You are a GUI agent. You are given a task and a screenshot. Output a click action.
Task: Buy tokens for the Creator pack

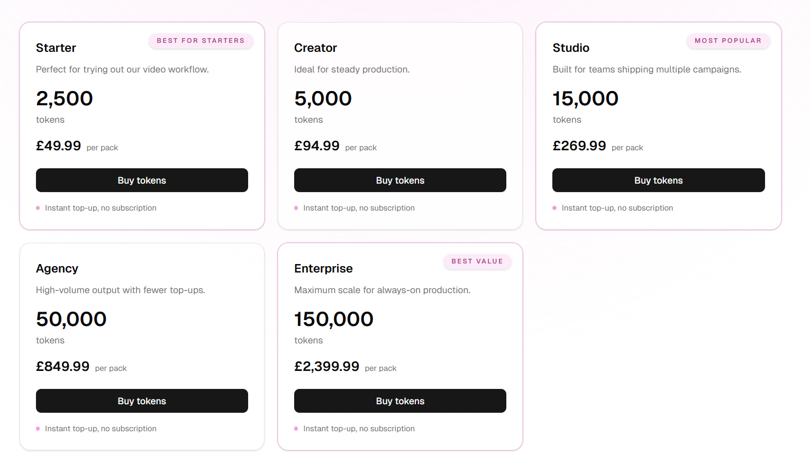pos(400,180)
